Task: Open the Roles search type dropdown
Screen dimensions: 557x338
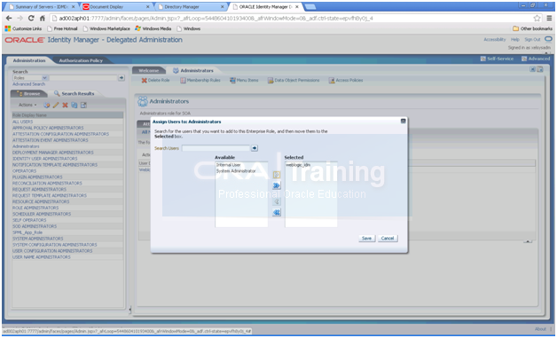Action: 30,78
